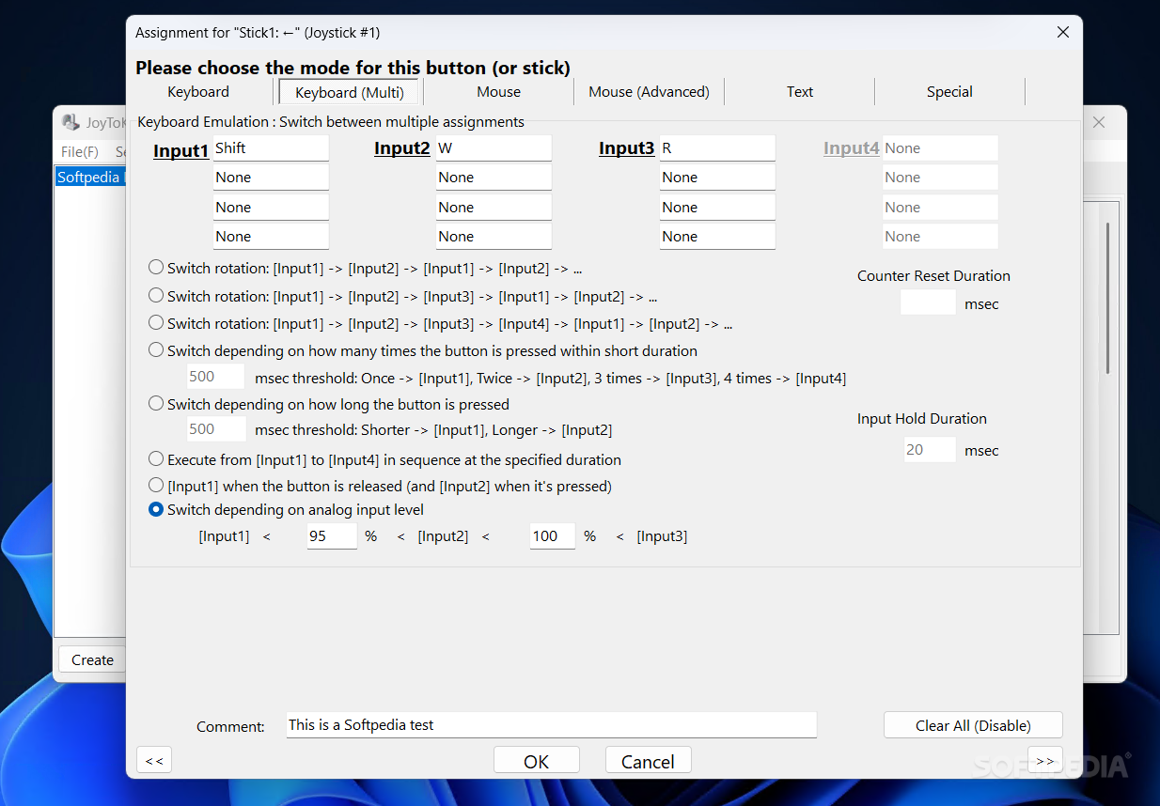Switch to the Keyboard tab
The height and width of the screenshot is (806, 1160).
[x=198, y=92]
